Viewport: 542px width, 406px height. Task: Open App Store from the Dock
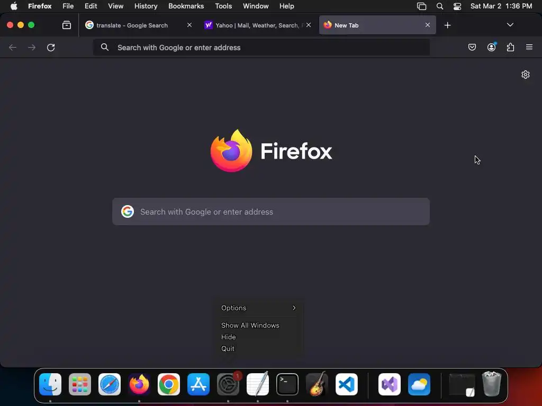coord(198,384)
